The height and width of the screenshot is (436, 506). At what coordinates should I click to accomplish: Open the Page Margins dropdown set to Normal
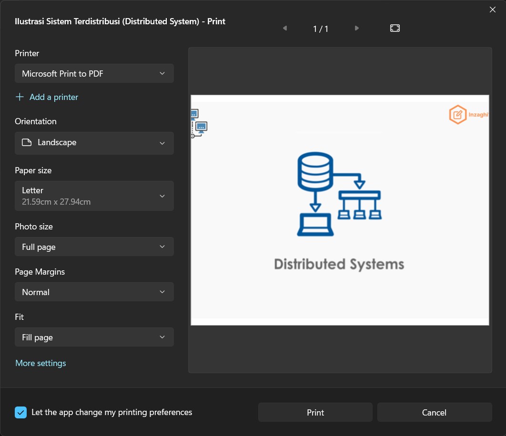(x=94, y=292)
